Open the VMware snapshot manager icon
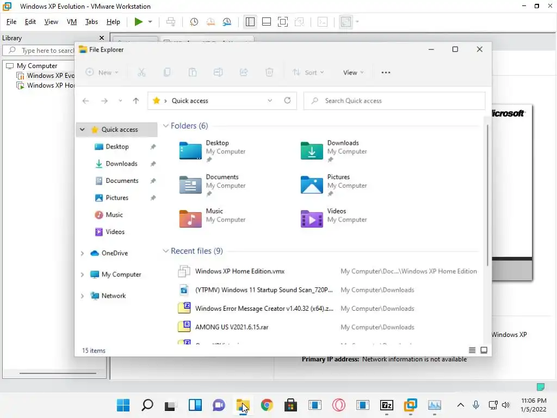Image resolution: width=557 pixels, height=418 pixels. pos(227,22)
